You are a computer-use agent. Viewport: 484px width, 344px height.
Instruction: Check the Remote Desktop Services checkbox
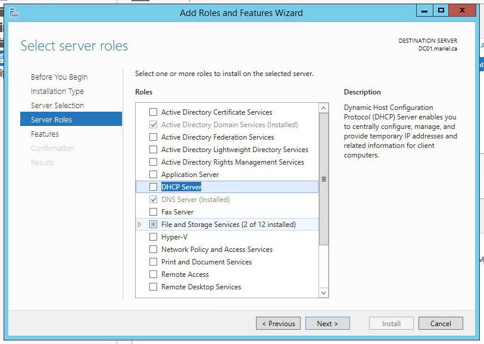(154, 287)
